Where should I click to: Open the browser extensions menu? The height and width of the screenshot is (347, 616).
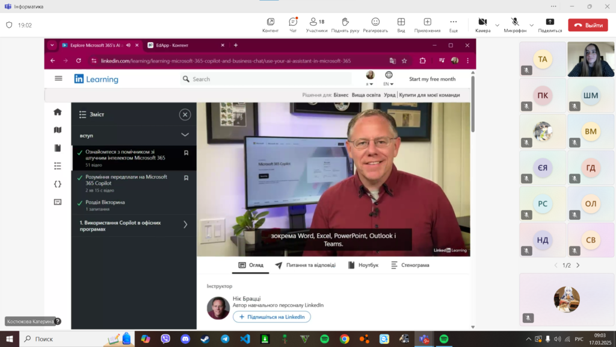tap(423, 61)
